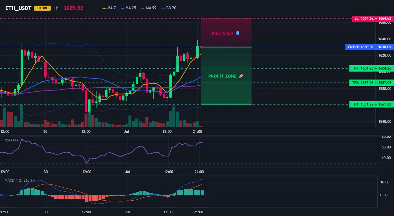
Task: Click the ENTRY: 1630.09 tag
Action: click(x=360, y=47)
